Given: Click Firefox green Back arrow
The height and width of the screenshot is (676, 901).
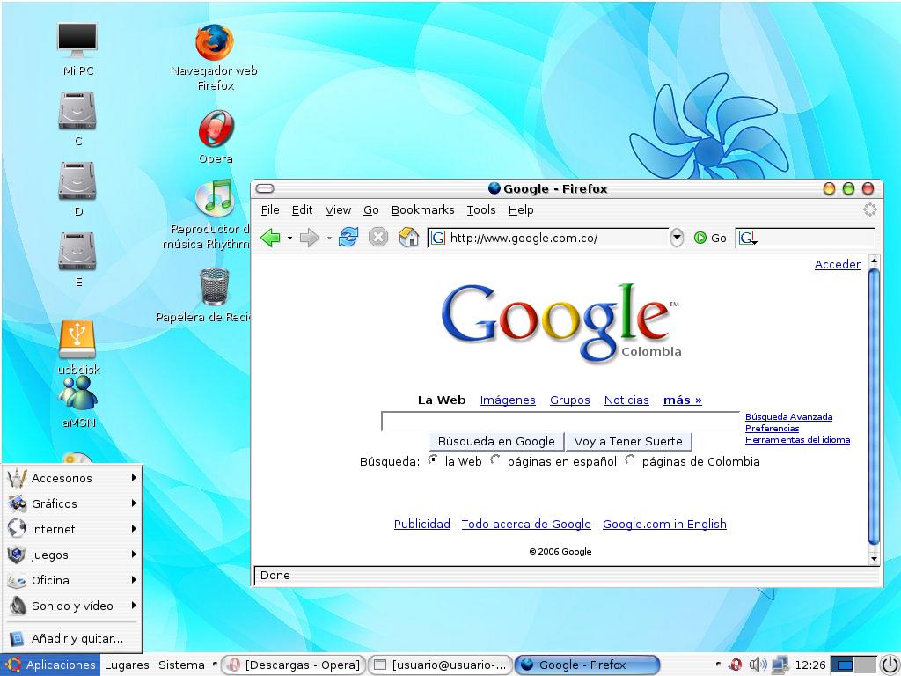Looking at the screenshot, I should pos(270,238).
